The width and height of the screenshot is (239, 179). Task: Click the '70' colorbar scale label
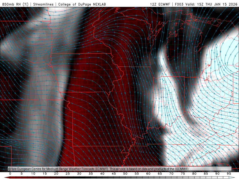point(171,174)
